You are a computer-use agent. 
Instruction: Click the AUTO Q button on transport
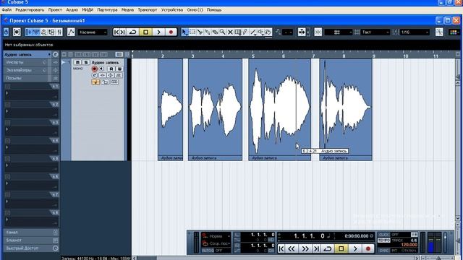point(208,251)
